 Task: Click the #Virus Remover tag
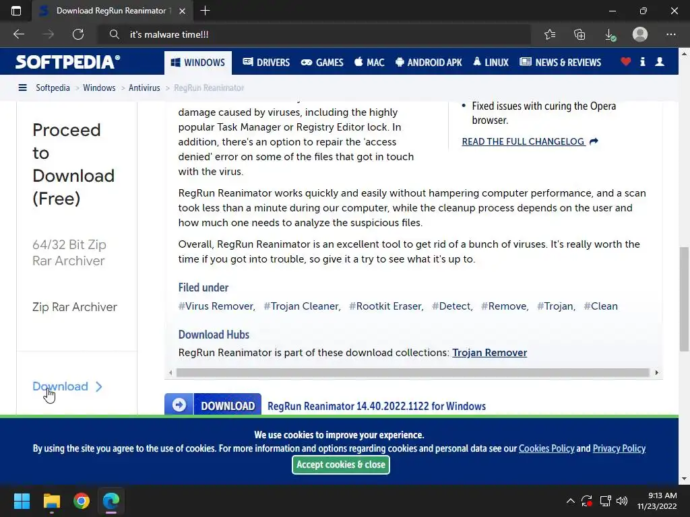pyautogui.click(x=216, y=306)
